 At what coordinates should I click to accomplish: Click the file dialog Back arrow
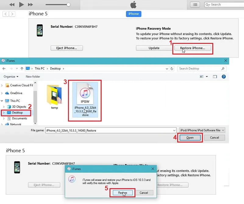pyautogui.click(x=4, y=69)
